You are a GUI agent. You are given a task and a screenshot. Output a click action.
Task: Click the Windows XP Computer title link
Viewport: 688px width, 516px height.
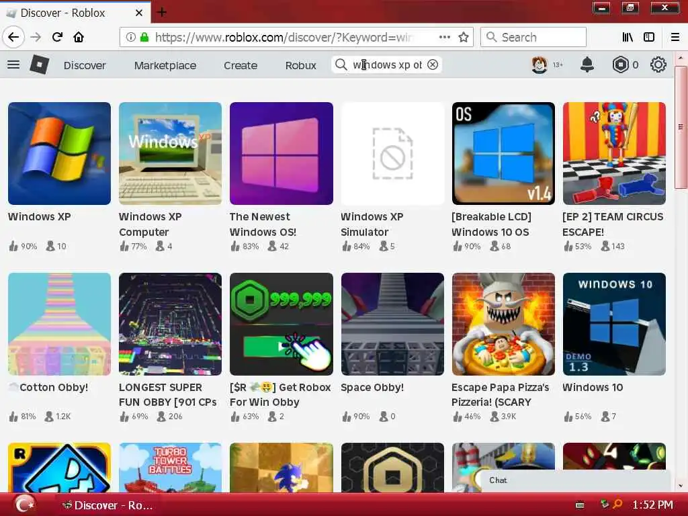pos(150,224)
